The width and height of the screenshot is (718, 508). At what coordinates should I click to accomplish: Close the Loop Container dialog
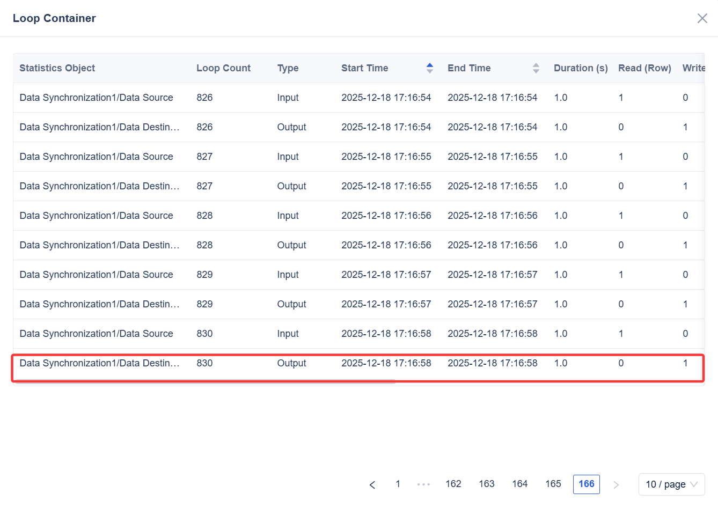702,18
